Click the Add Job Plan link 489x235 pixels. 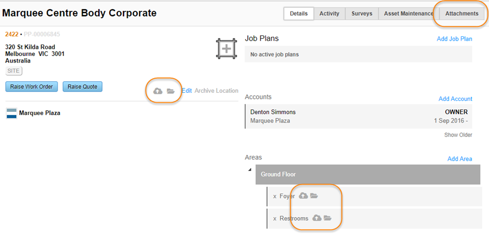[x=454, y=39]
